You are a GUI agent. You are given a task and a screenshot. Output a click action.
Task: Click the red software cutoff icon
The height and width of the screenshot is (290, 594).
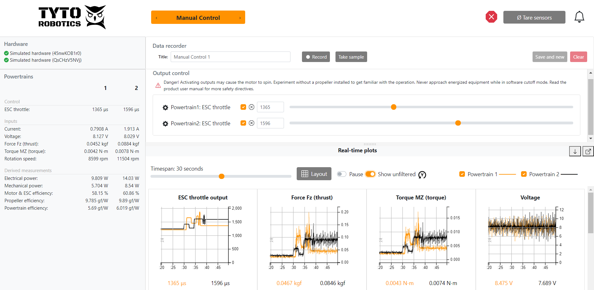coord(491,17)
